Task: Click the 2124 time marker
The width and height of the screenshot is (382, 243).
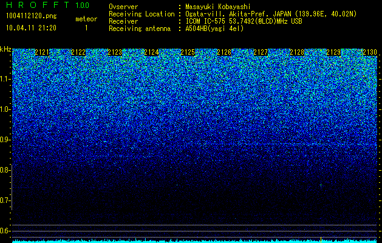Action: tap(151, 52)
